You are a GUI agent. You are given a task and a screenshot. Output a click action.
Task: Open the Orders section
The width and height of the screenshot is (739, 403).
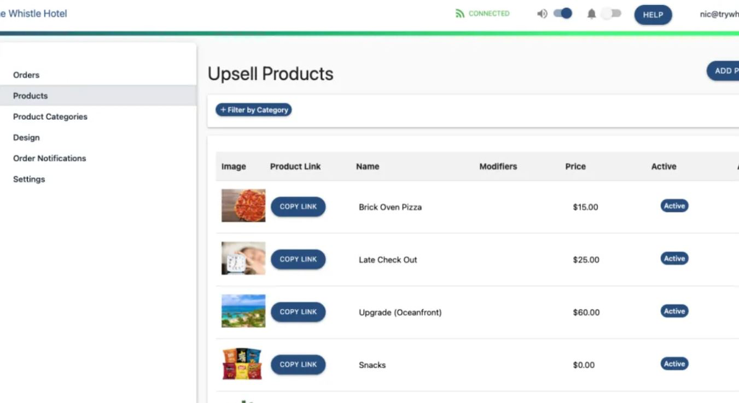(26, 75)
